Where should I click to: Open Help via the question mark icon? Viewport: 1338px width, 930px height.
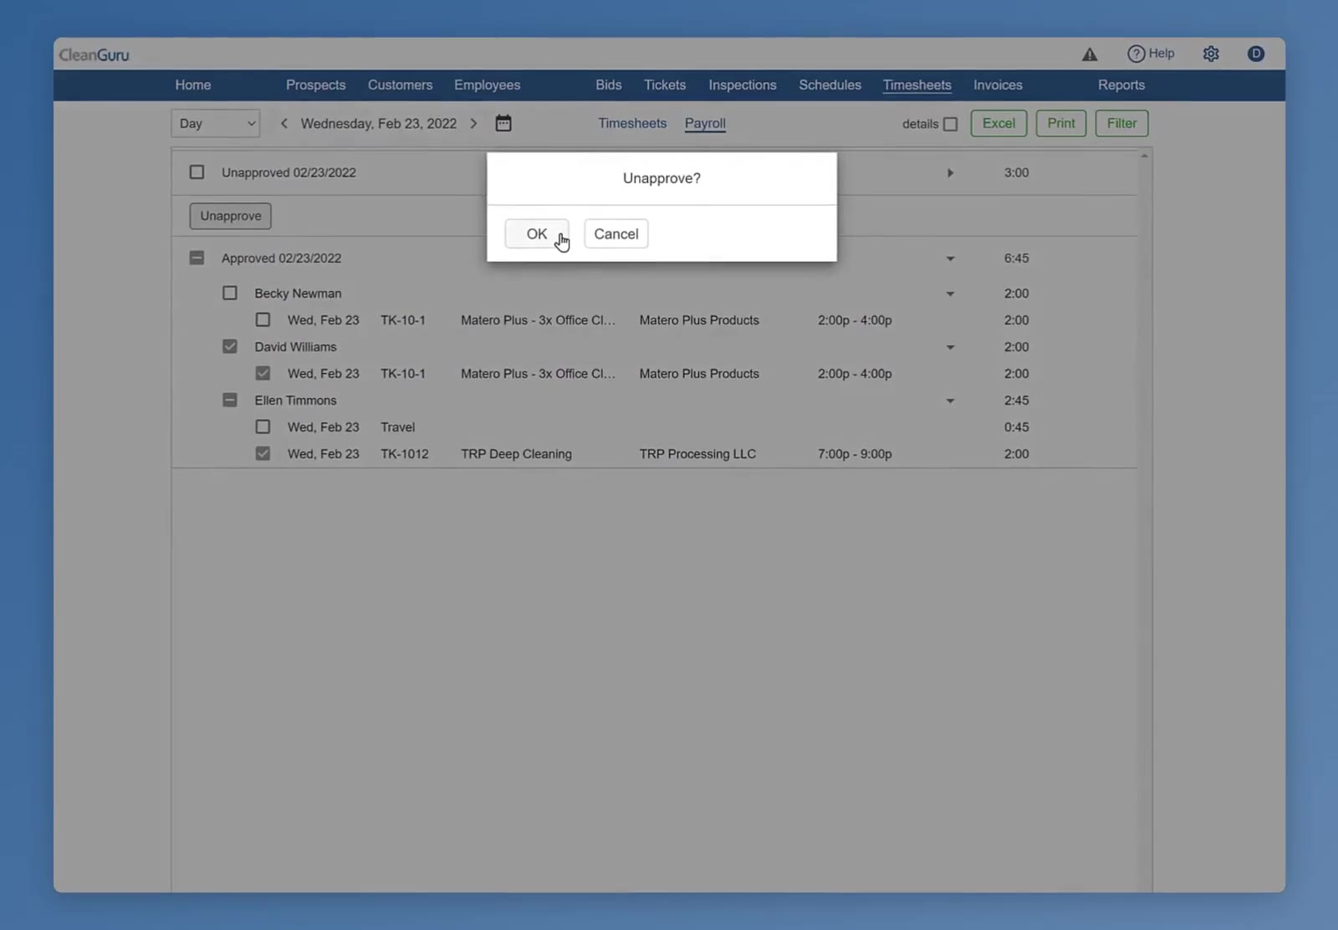coord(1136,54)
